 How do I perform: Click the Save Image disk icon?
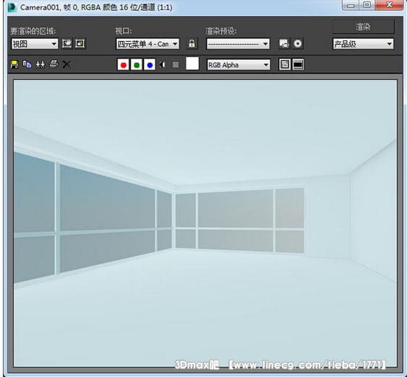(x=14, y=64)
